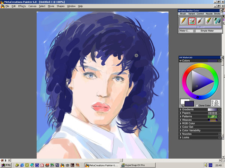Click the Painter document icon beside the File menu

click(x=3, y=6)
